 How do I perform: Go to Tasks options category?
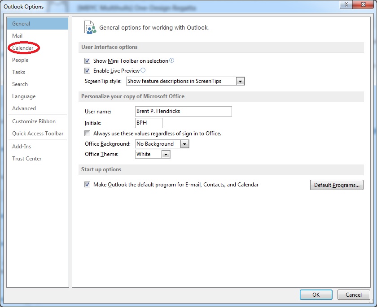38,72
